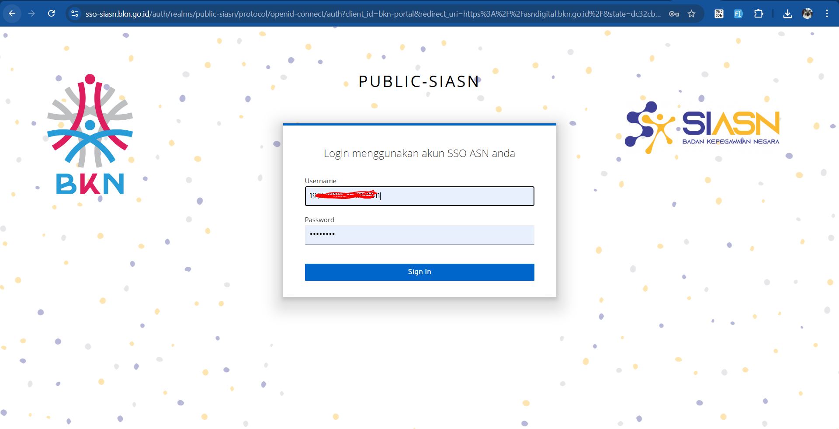Image resolution: width=839 pixels, height=429 pixels.
Task: Open the browser profile avatar
Action: [807, 14]
